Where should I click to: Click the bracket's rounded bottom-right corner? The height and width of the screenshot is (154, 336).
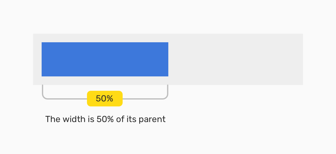(x=167, y=98)
